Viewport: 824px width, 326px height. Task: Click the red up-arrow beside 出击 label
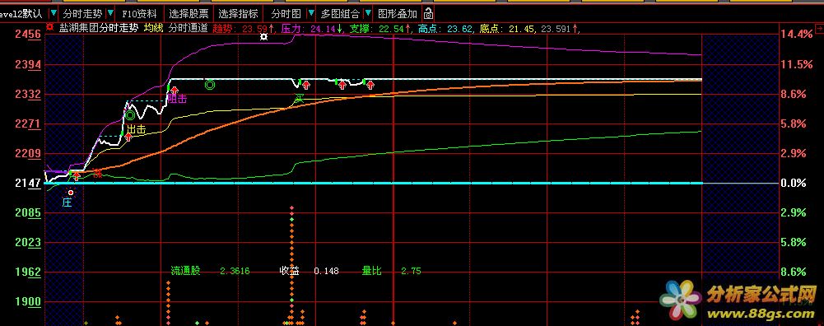(128, 137)
